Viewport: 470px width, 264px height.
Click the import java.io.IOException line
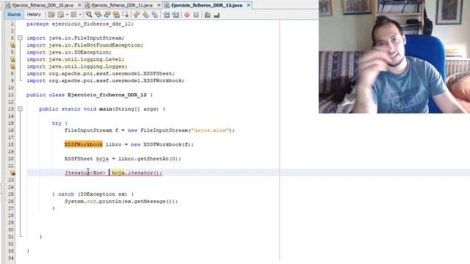pos(69,52)
